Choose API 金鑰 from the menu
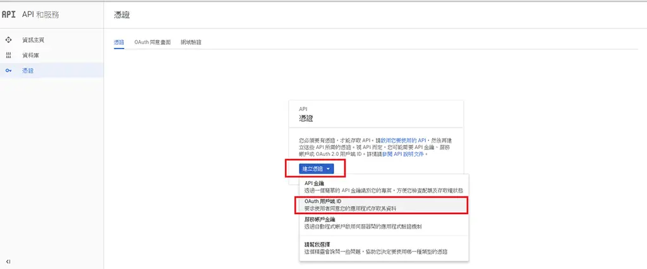The height and width of the screenshot is (269, 647). click(384, 186)
